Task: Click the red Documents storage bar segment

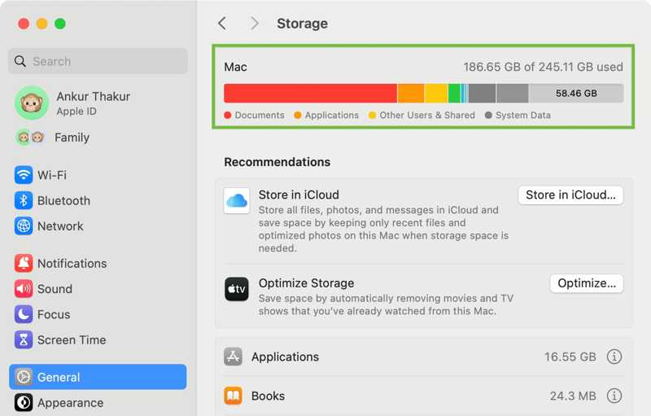Action: pyautogui.click(x=309, y=93)
